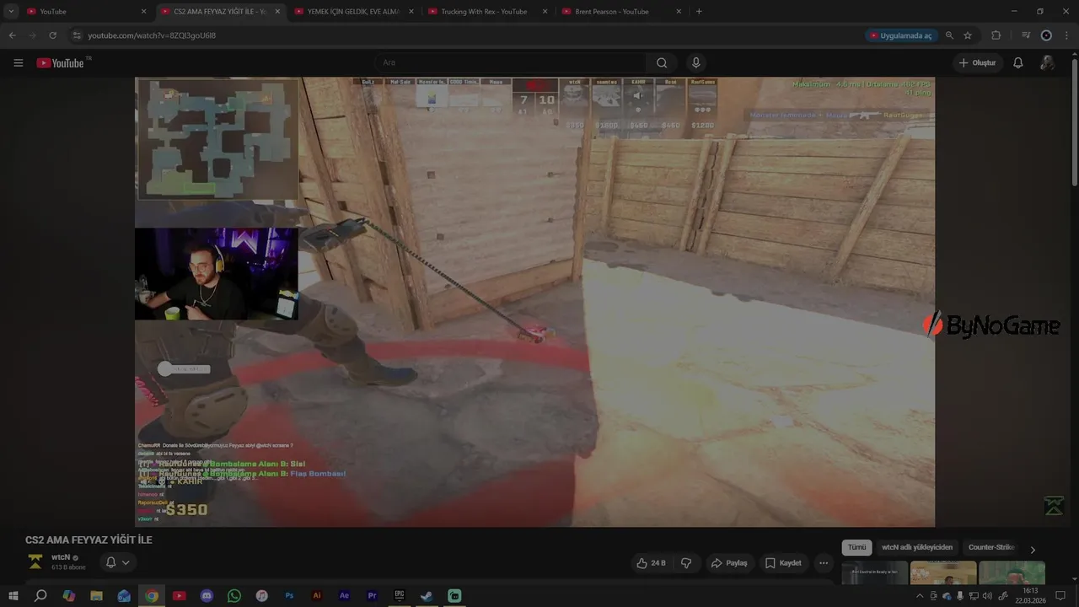Open the YouTube guide hamburger menu
This screenshot has height=607, width=1079.
coord(18,62)
